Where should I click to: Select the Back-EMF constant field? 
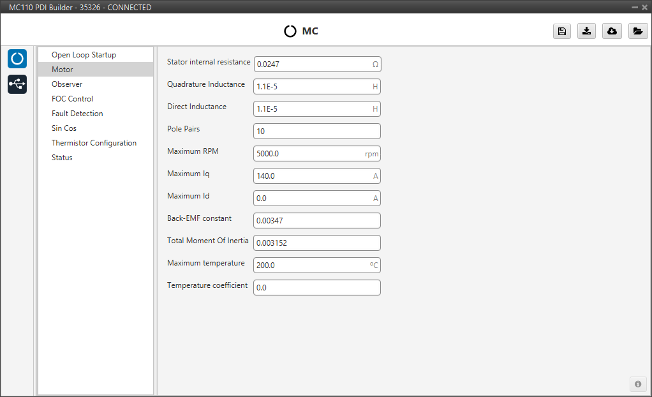[316, 221]
